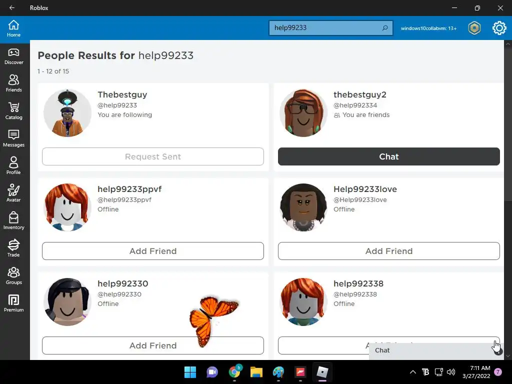This screenshot has width=512, height=384.
Task: Click the Help99233love display name
Action: coord(365,189)
